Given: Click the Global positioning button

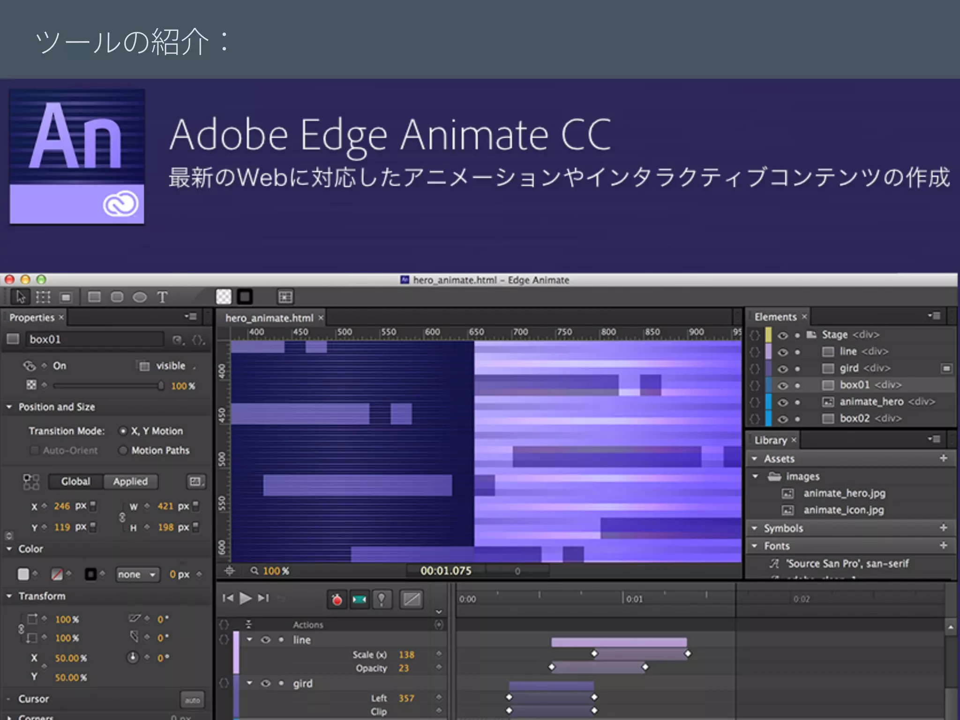Looking at the screenshot, I should click(75, 481).
